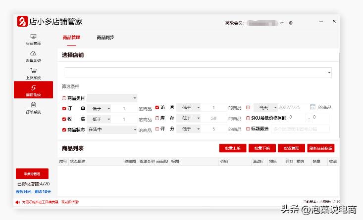Click the 价格 column header
The image size is (363, 220).
click(224, 162)
